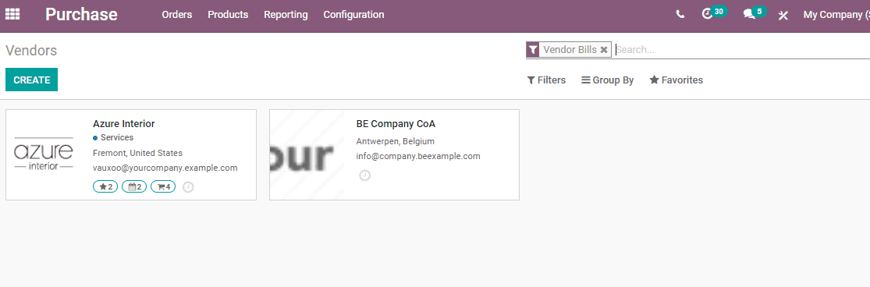
Task: Open the apps grid menu
Action: click(12, 14)
